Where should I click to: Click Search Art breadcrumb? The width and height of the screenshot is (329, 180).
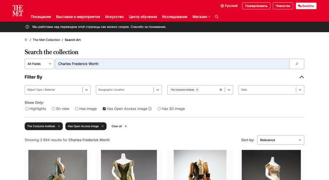(x=73, y=40)
